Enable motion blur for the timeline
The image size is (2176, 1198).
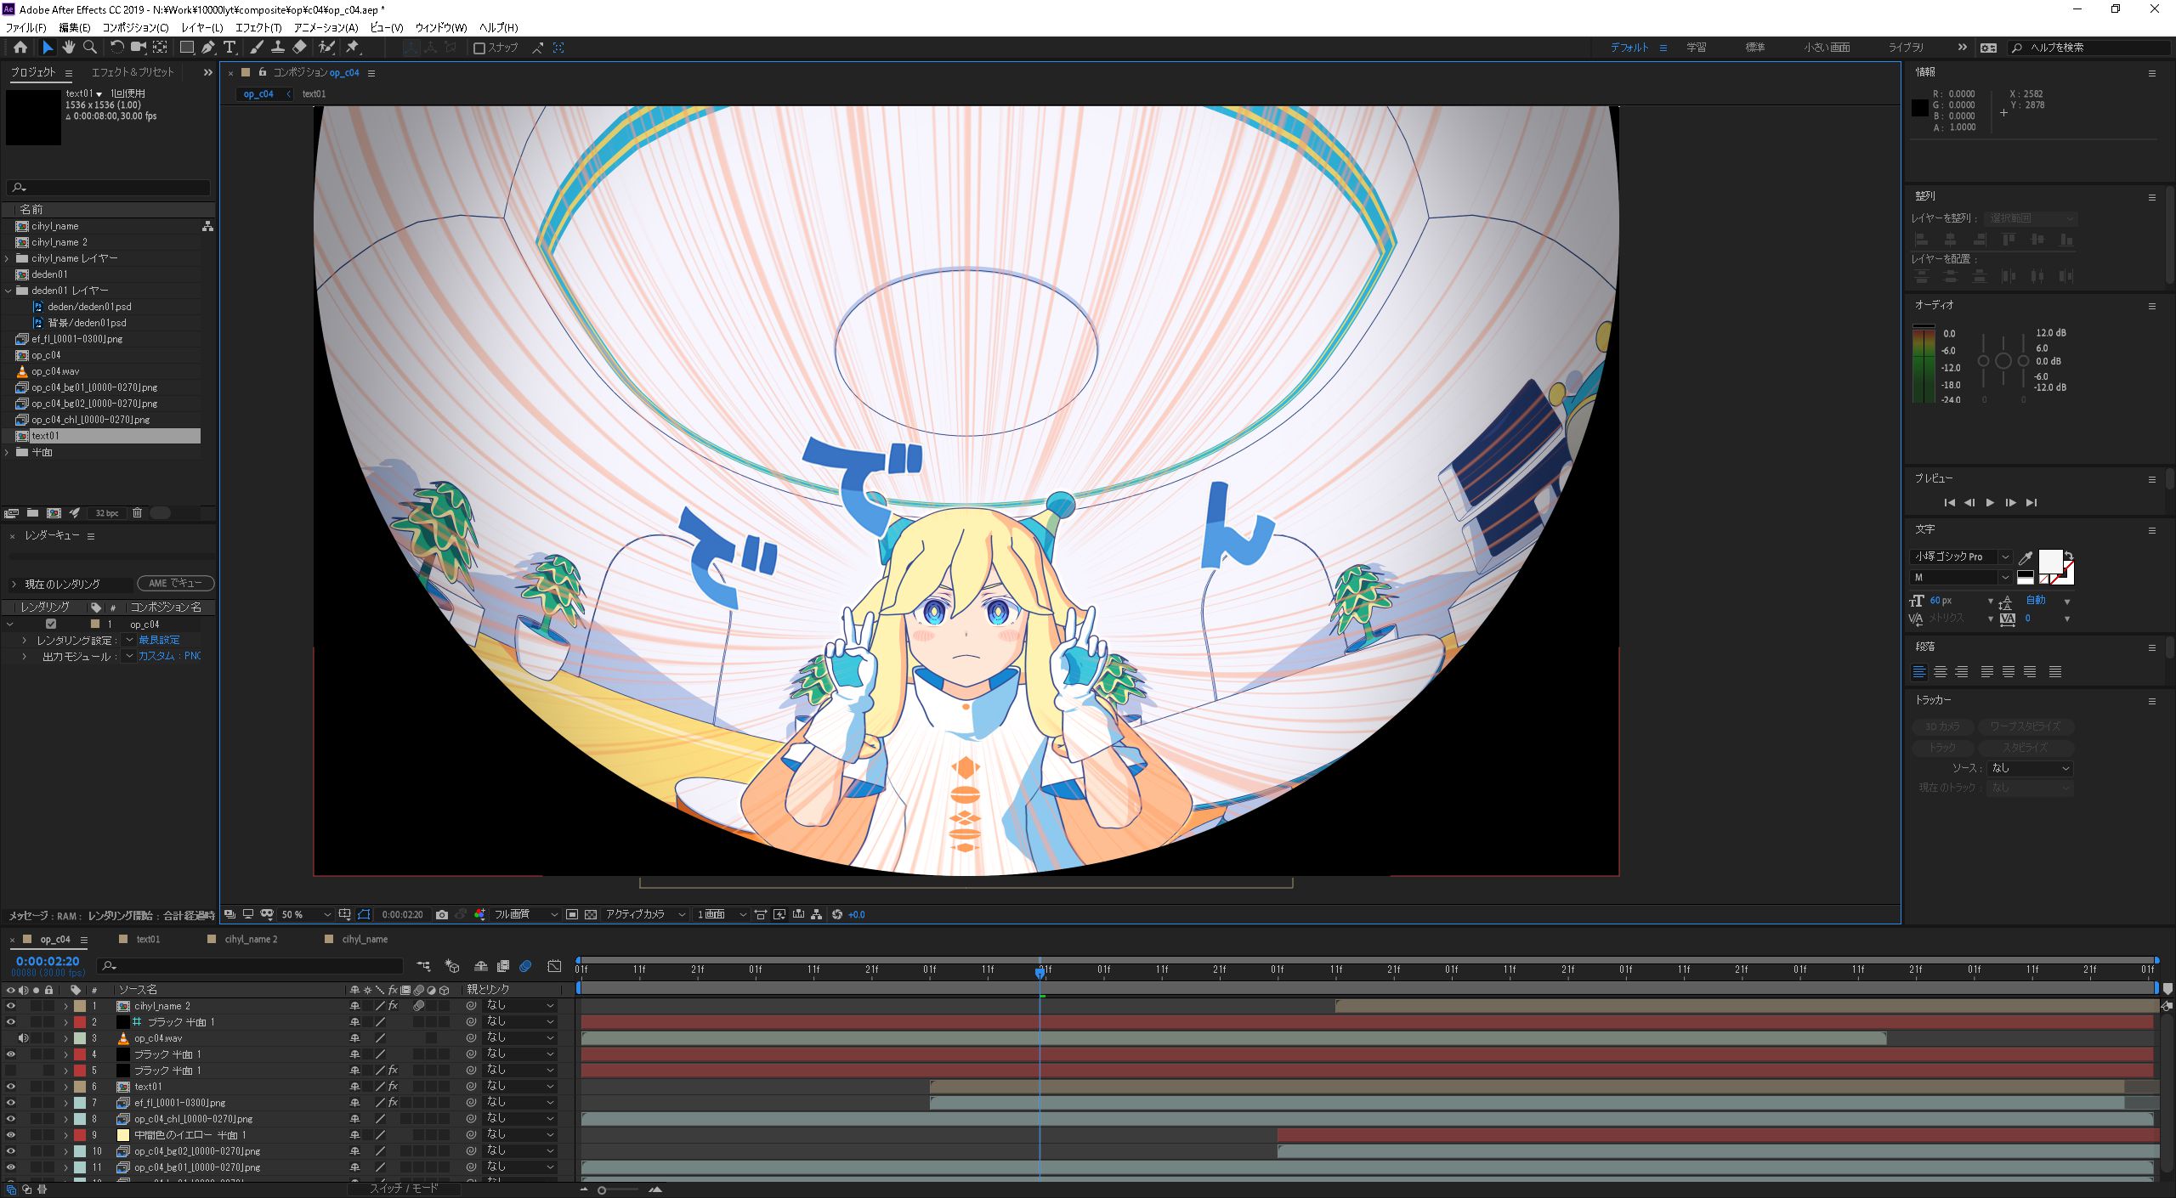[525, 966]
